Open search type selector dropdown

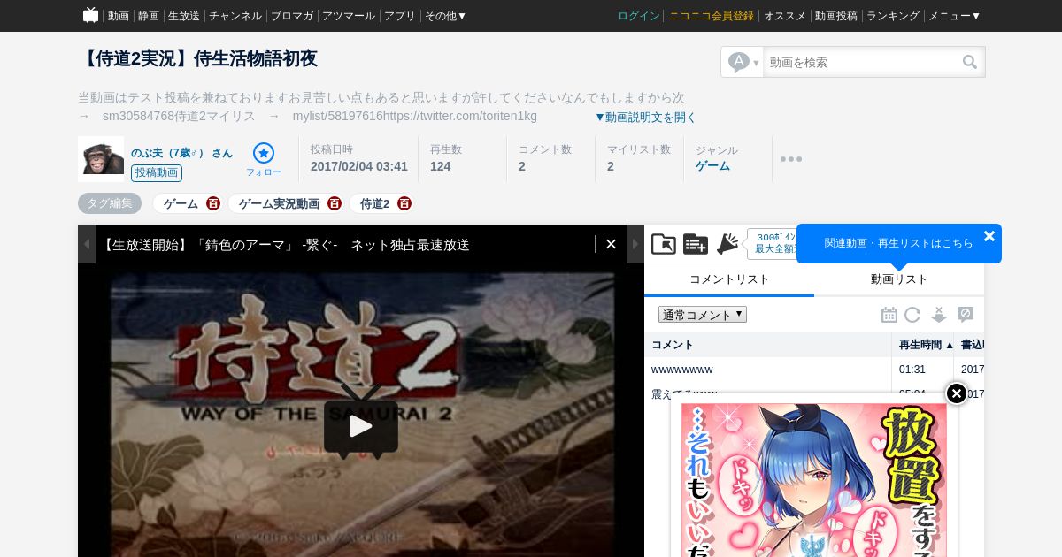tap(743, 62)
